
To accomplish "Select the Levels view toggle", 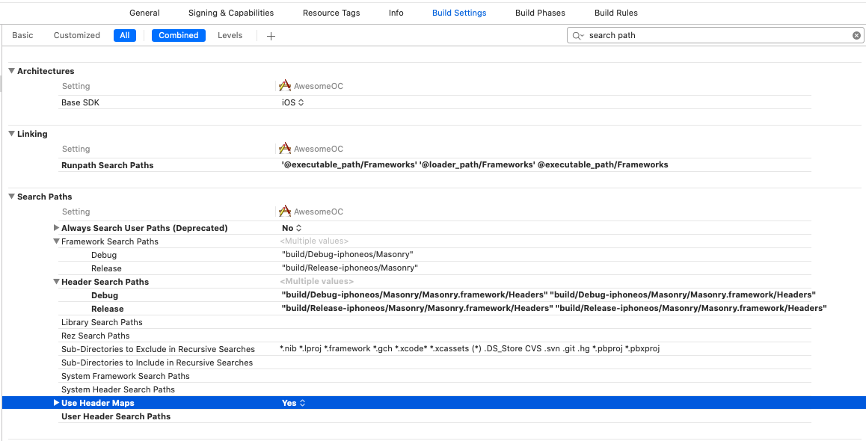I will tap(230, 35).
